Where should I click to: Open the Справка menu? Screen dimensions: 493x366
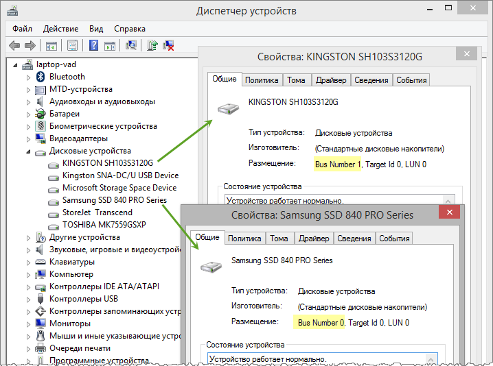pos(130,29)
